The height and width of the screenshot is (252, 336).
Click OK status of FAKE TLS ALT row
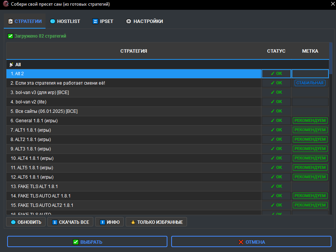[276, 187]
